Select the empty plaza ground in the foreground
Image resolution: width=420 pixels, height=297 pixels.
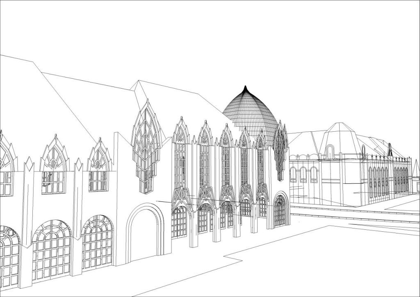point(308,263)
